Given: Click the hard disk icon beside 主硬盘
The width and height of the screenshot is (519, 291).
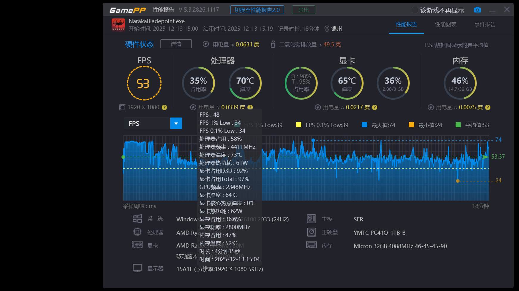Looking at the screenshot, I should click(311, 232).
